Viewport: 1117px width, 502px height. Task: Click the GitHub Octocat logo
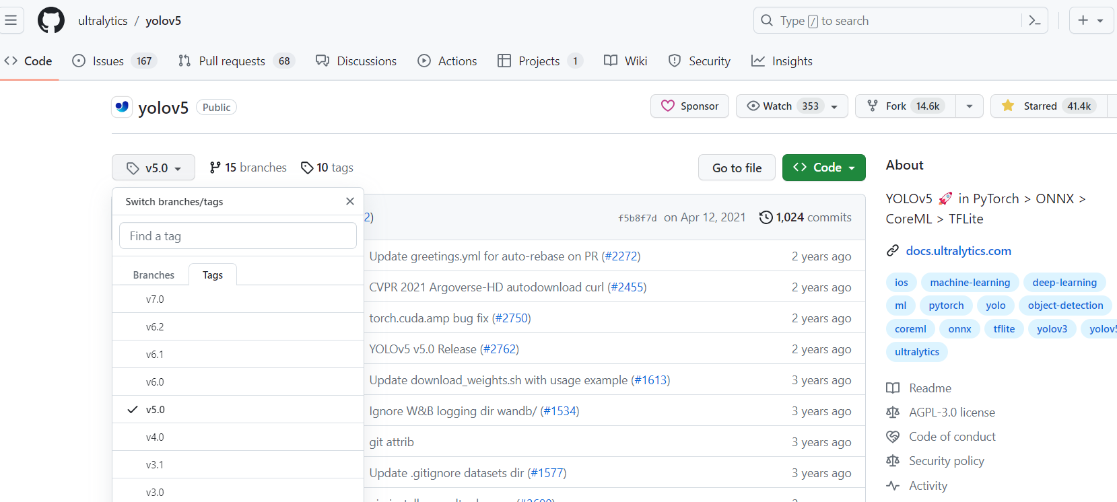pyautogui.click(x=51, y=20)
